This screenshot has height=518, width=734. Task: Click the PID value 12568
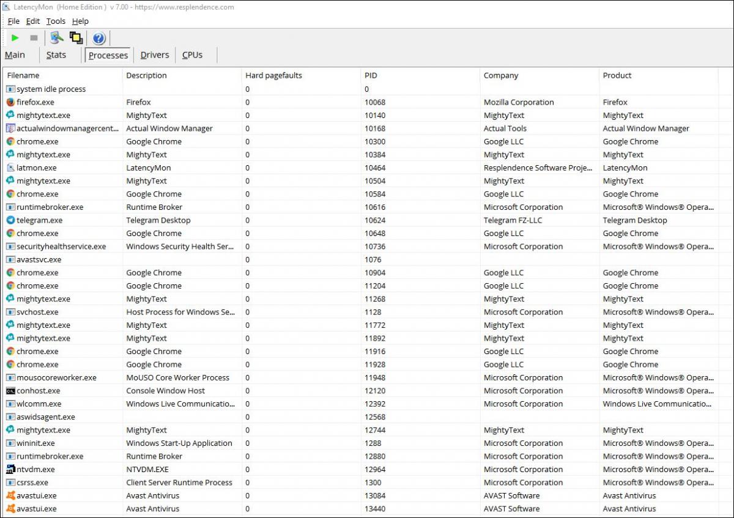[x=375, y=417]
